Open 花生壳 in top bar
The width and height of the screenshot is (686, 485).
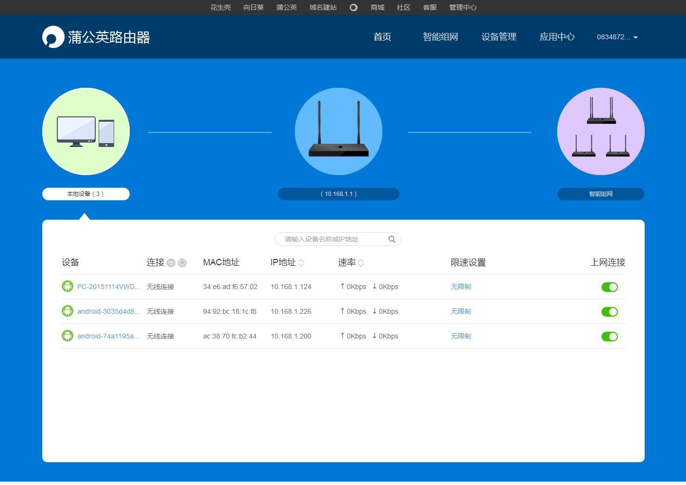[x=221, y=7]
